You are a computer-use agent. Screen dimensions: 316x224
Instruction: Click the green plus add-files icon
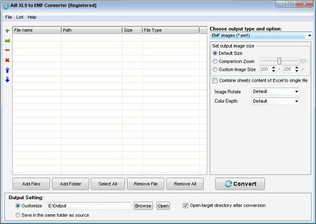click(7, 31)
